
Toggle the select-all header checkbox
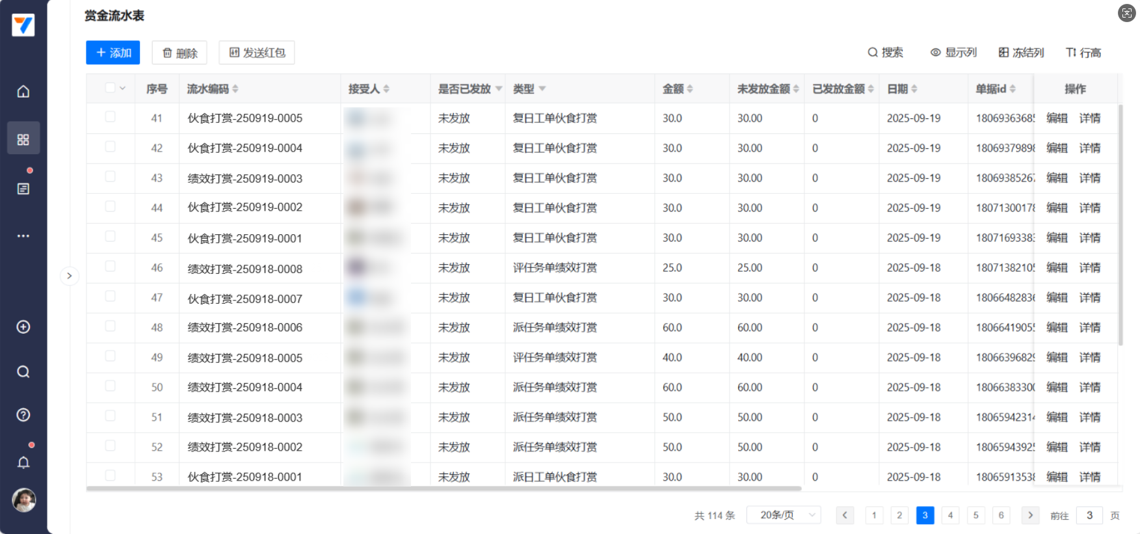pyautogui.click(x=110, y=88)
